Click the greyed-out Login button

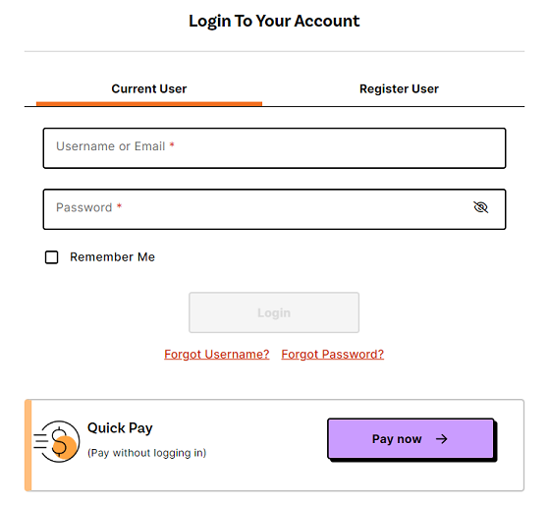coord(274,312)
